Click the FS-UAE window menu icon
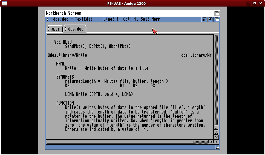The image size is (265, 155). (x=4, y=3)
